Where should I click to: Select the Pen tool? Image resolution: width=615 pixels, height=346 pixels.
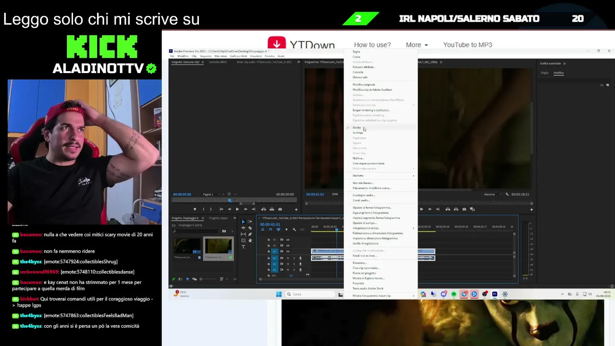click(250, 234)
